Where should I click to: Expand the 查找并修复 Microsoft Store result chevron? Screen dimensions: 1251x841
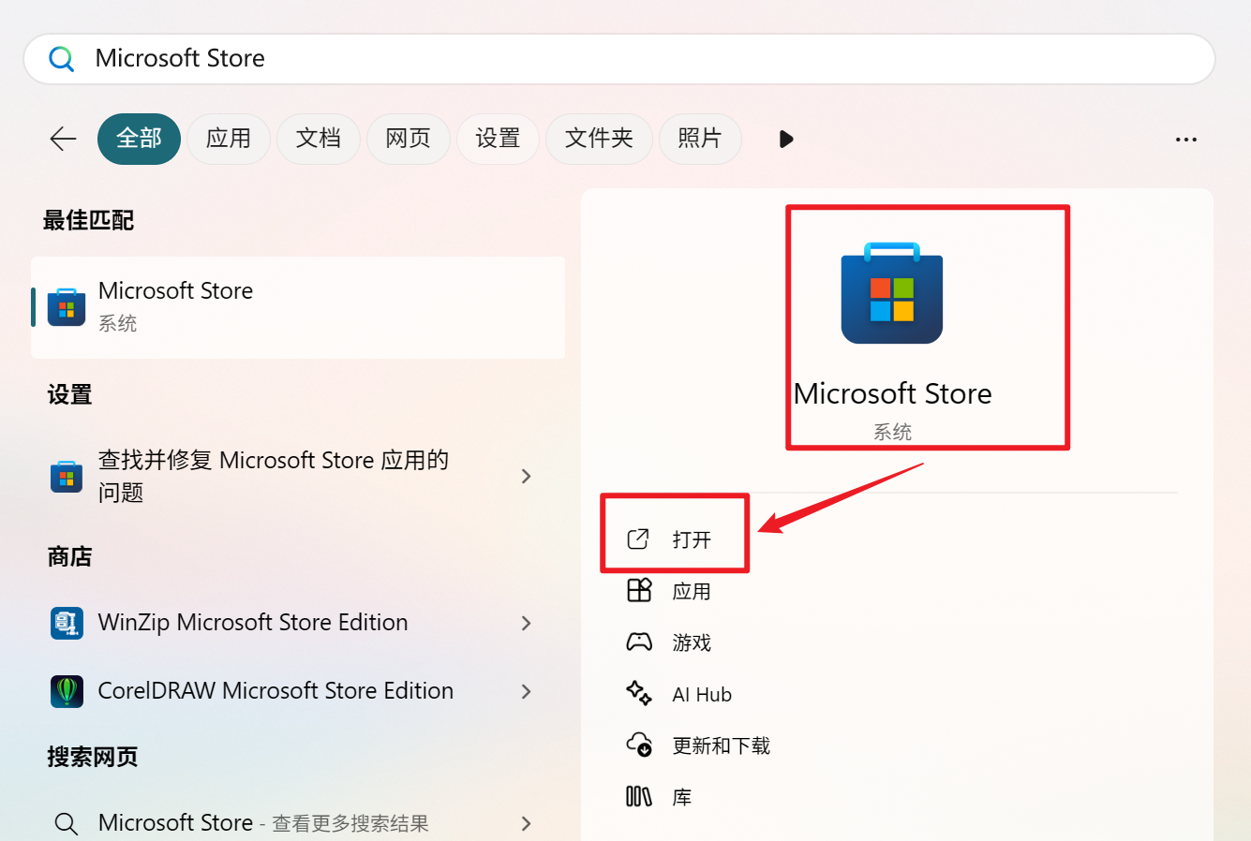[x=527, y=477]
